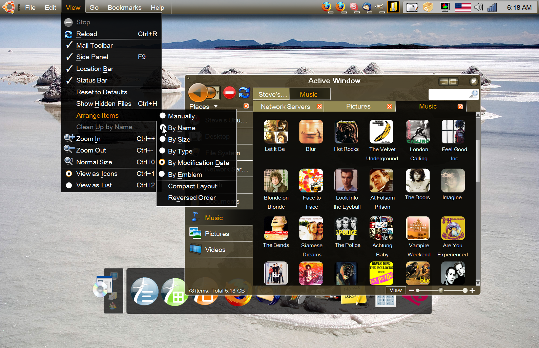Select arrange By Name

[196, 128]
